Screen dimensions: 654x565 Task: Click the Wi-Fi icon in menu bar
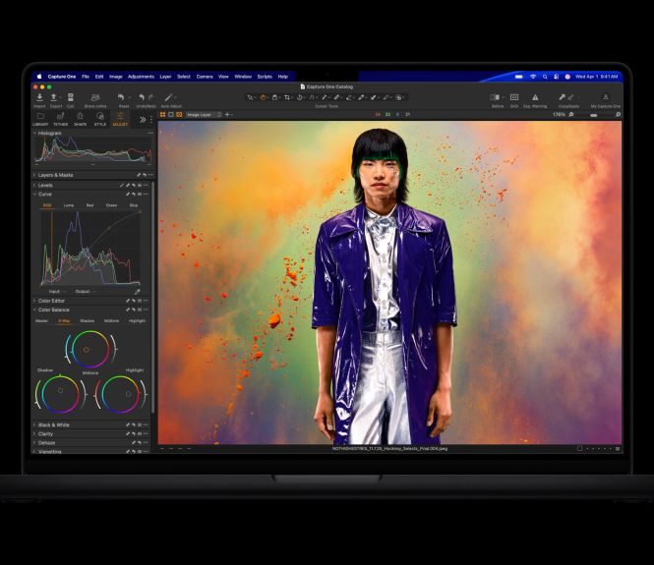[x=533, y=77]
